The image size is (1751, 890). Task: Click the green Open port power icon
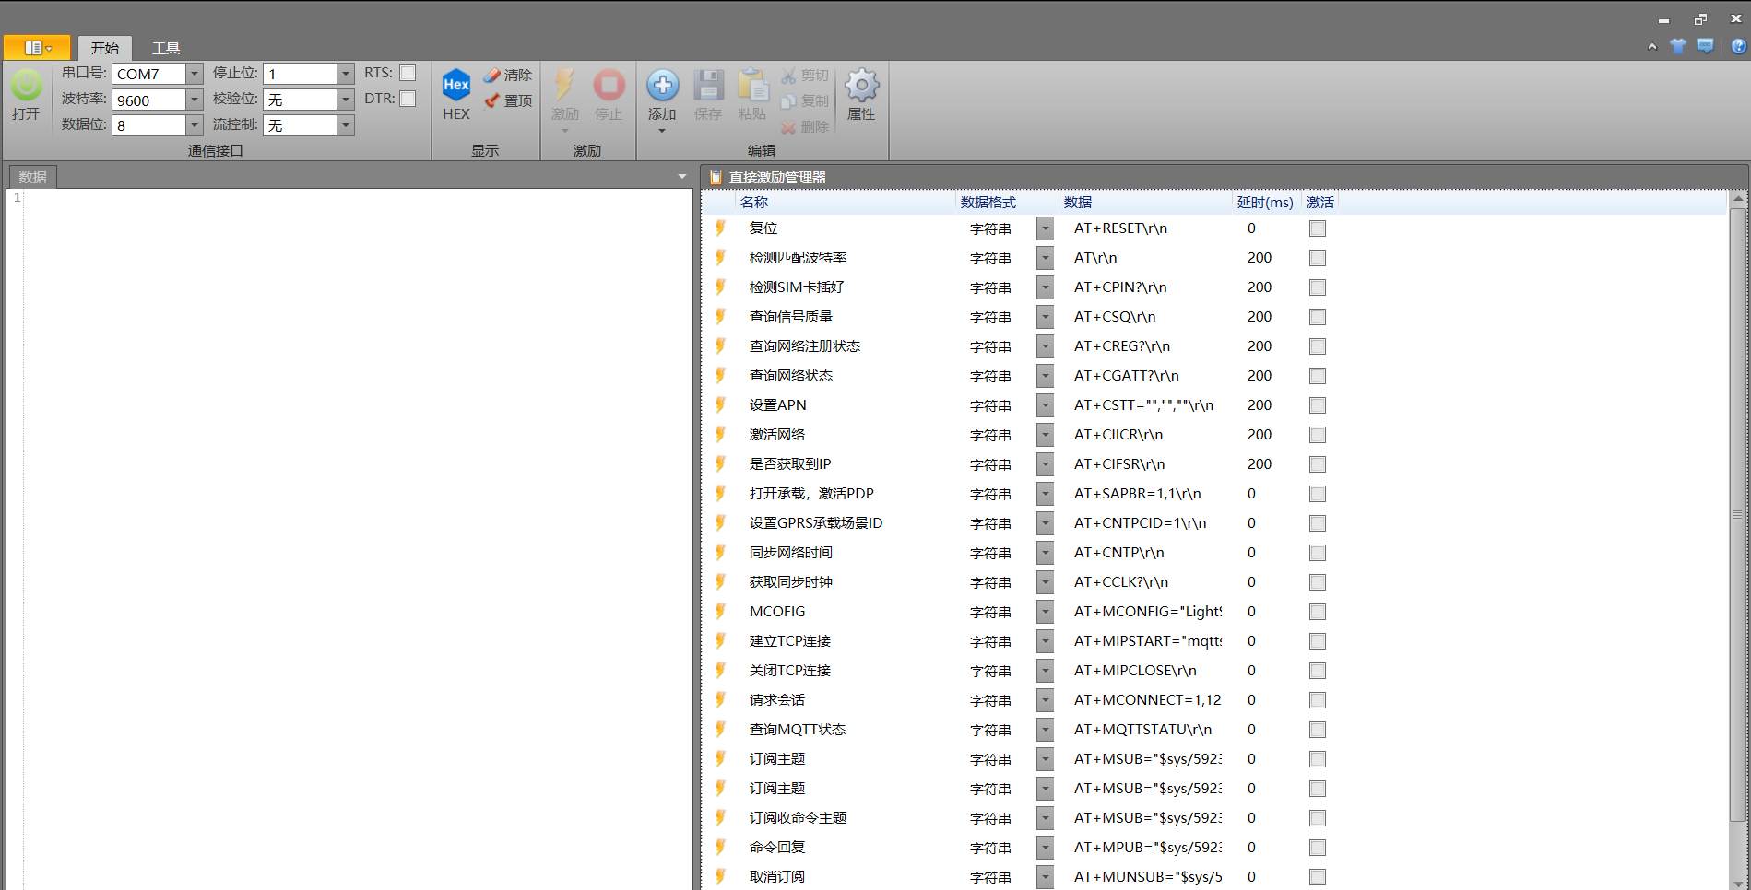point(26,86)
